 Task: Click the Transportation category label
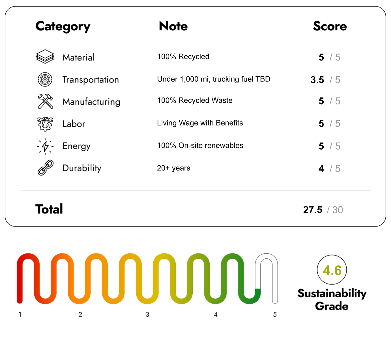pyautogui.click(x=91, y=80)
